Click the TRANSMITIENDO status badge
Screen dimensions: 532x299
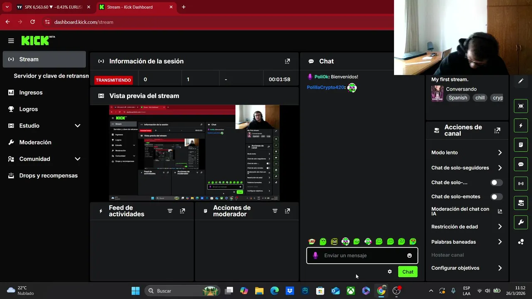[113, 80]
